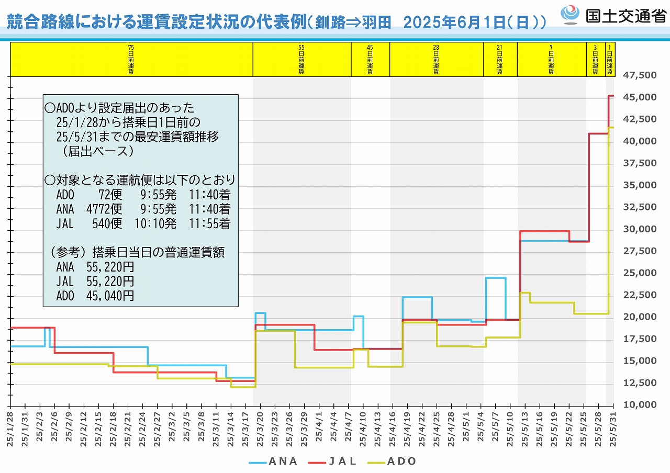Click the 10,000 y-axis label

(640, 405)
